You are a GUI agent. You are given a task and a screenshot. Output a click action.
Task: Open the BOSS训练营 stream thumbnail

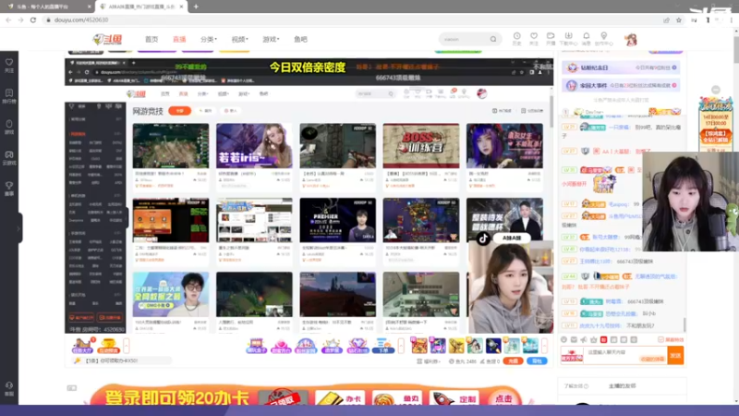(x=421, y=146)
